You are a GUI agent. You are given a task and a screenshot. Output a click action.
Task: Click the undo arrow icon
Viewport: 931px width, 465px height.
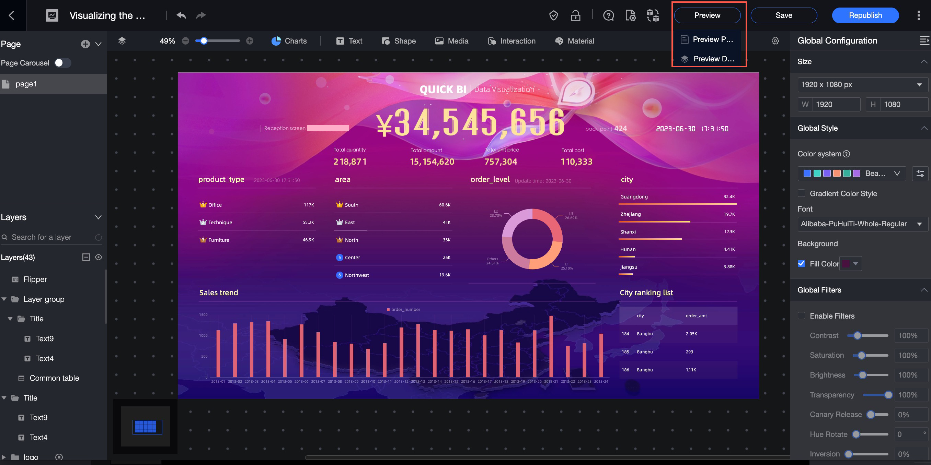click(x=181, y=15)
